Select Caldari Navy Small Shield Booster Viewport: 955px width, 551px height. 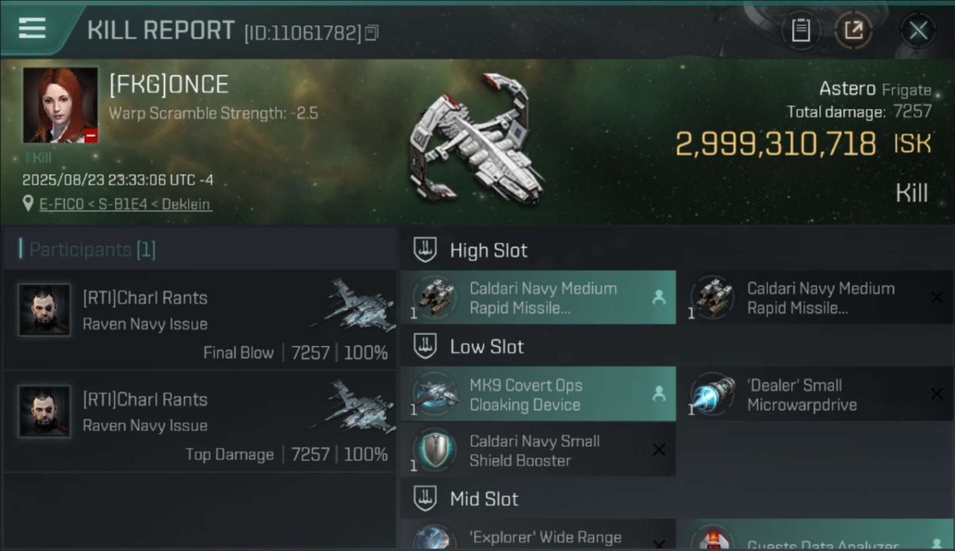(538, 450)
